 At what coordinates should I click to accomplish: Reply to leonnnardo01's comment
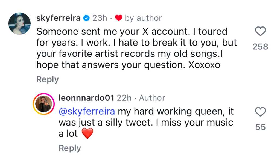(x=70, y=148)
